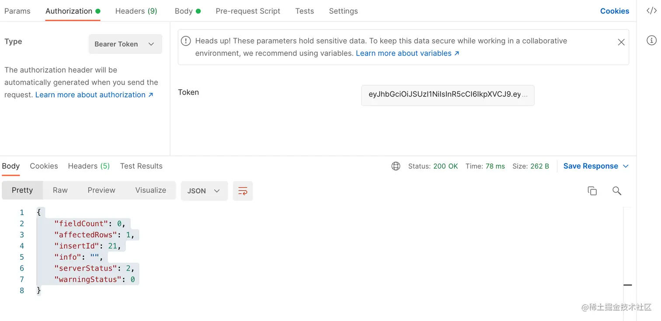The width and height of the screenshot is (661, 321).
Task: Click the Cookies link
Action: [x=614, y=11]
